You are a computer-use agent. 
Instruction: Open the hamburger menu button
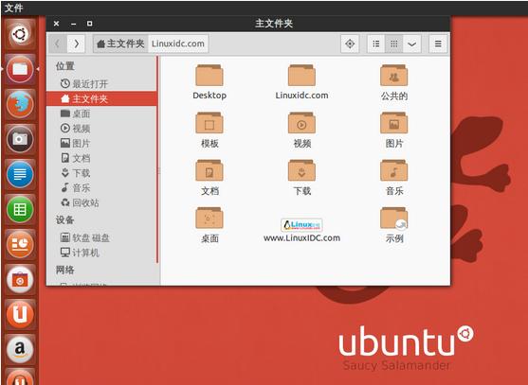coord(438,44)
